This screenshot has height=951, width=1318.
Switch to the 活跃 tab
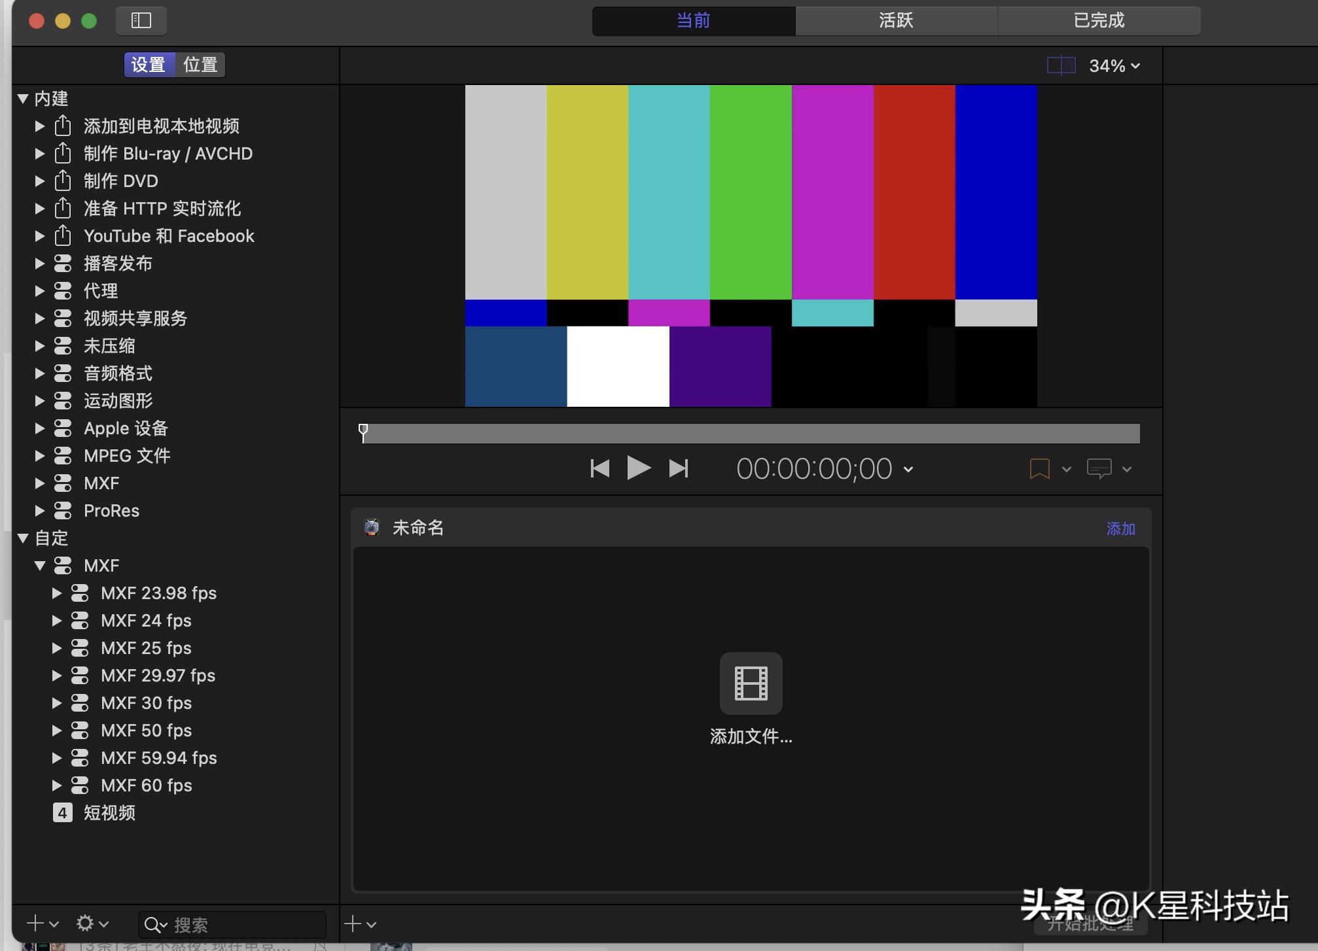point(895,20)
